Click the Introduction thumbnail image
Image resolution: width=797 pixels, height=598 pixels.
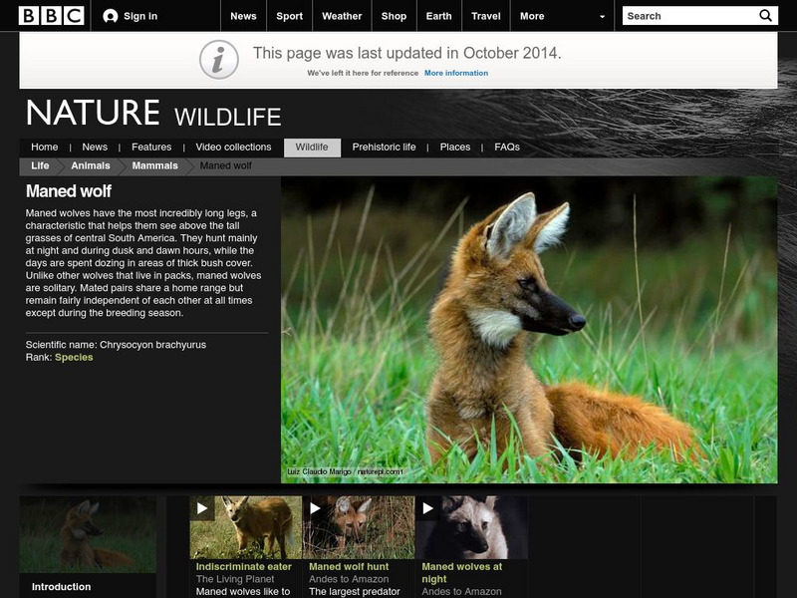(x=88, y=534)
